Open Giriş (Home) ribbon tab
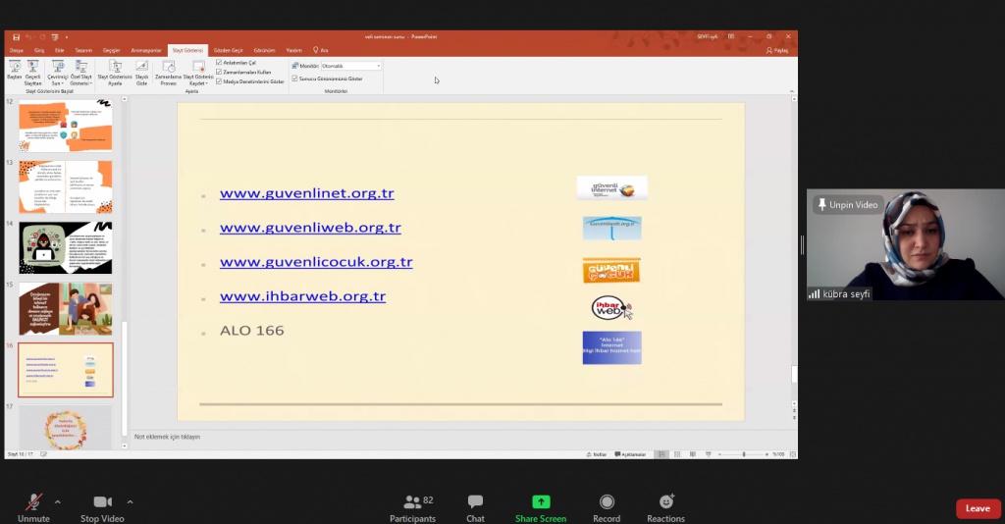 click(x=39, y=50)
